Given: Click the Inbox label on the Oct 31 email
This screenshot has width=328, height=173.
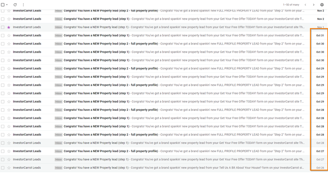Looking at the screenshot, I should point(59,36).
